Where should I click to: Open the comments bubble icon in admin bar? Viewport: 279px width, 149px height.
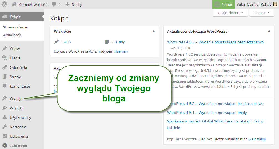click(x=54, y=4)
